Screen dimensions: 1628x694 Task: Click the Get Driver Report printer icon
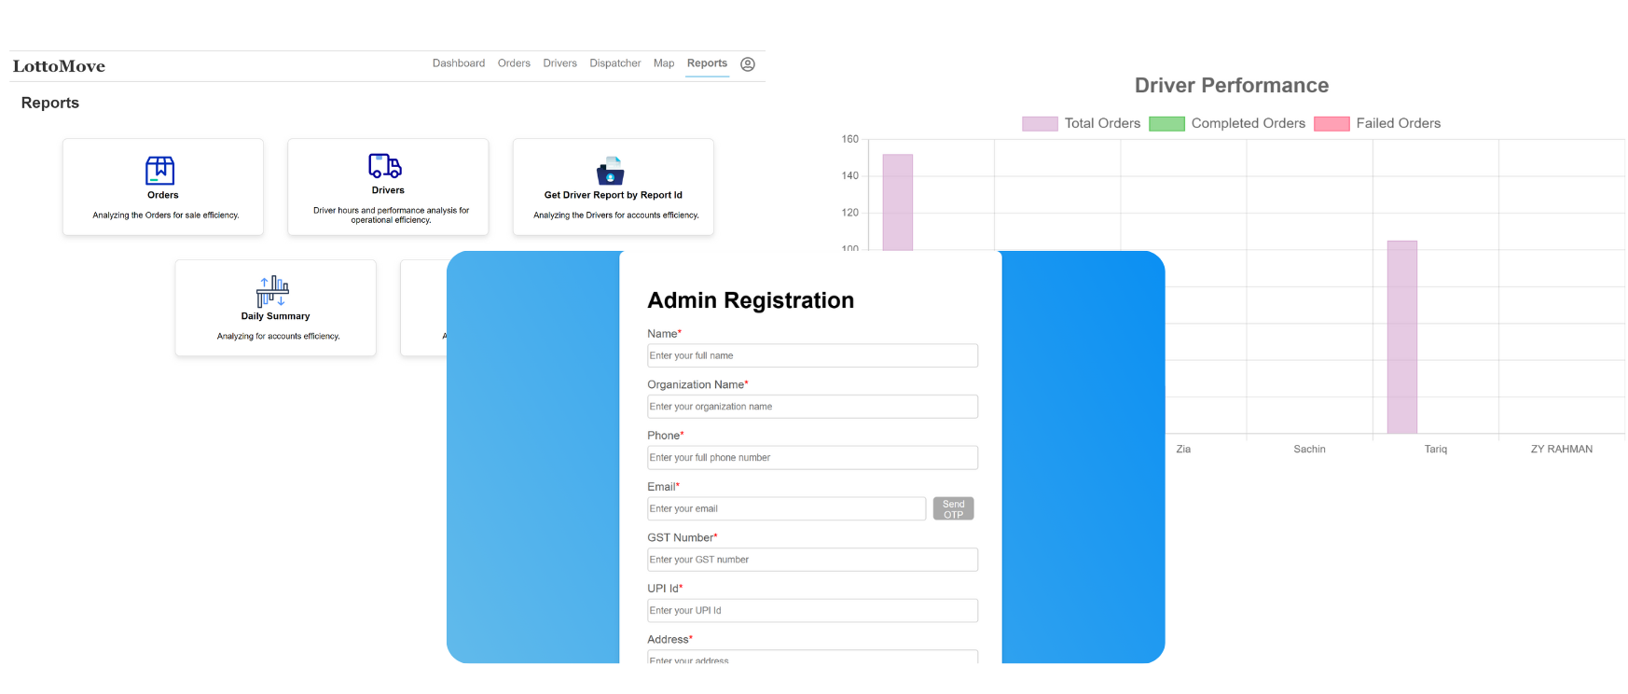pos(611,171)
